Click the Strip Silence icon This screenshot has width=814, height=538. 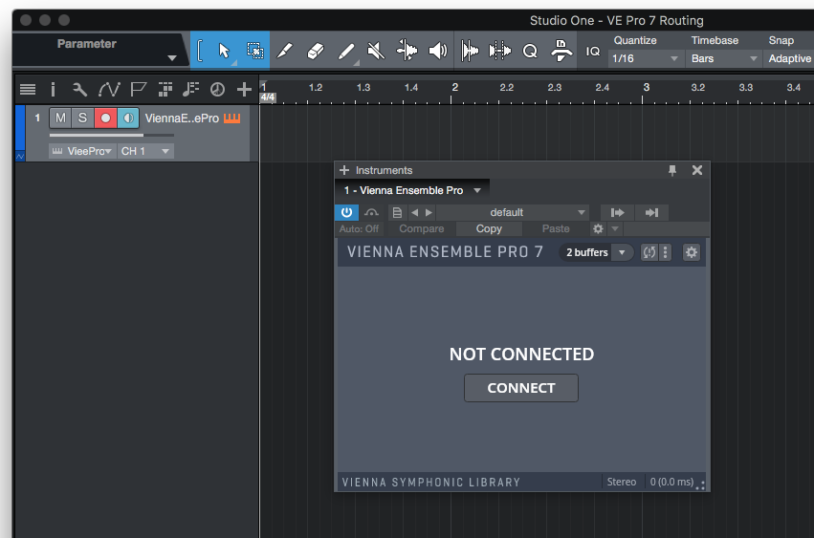[470, 51]
